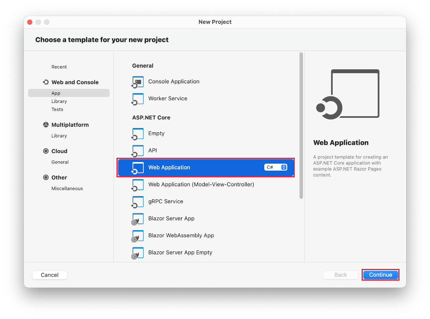Viewport: 430px width, 319px height.
Task: Select the Web Application (Model-View-Controller) template
Action: [201, 184]
